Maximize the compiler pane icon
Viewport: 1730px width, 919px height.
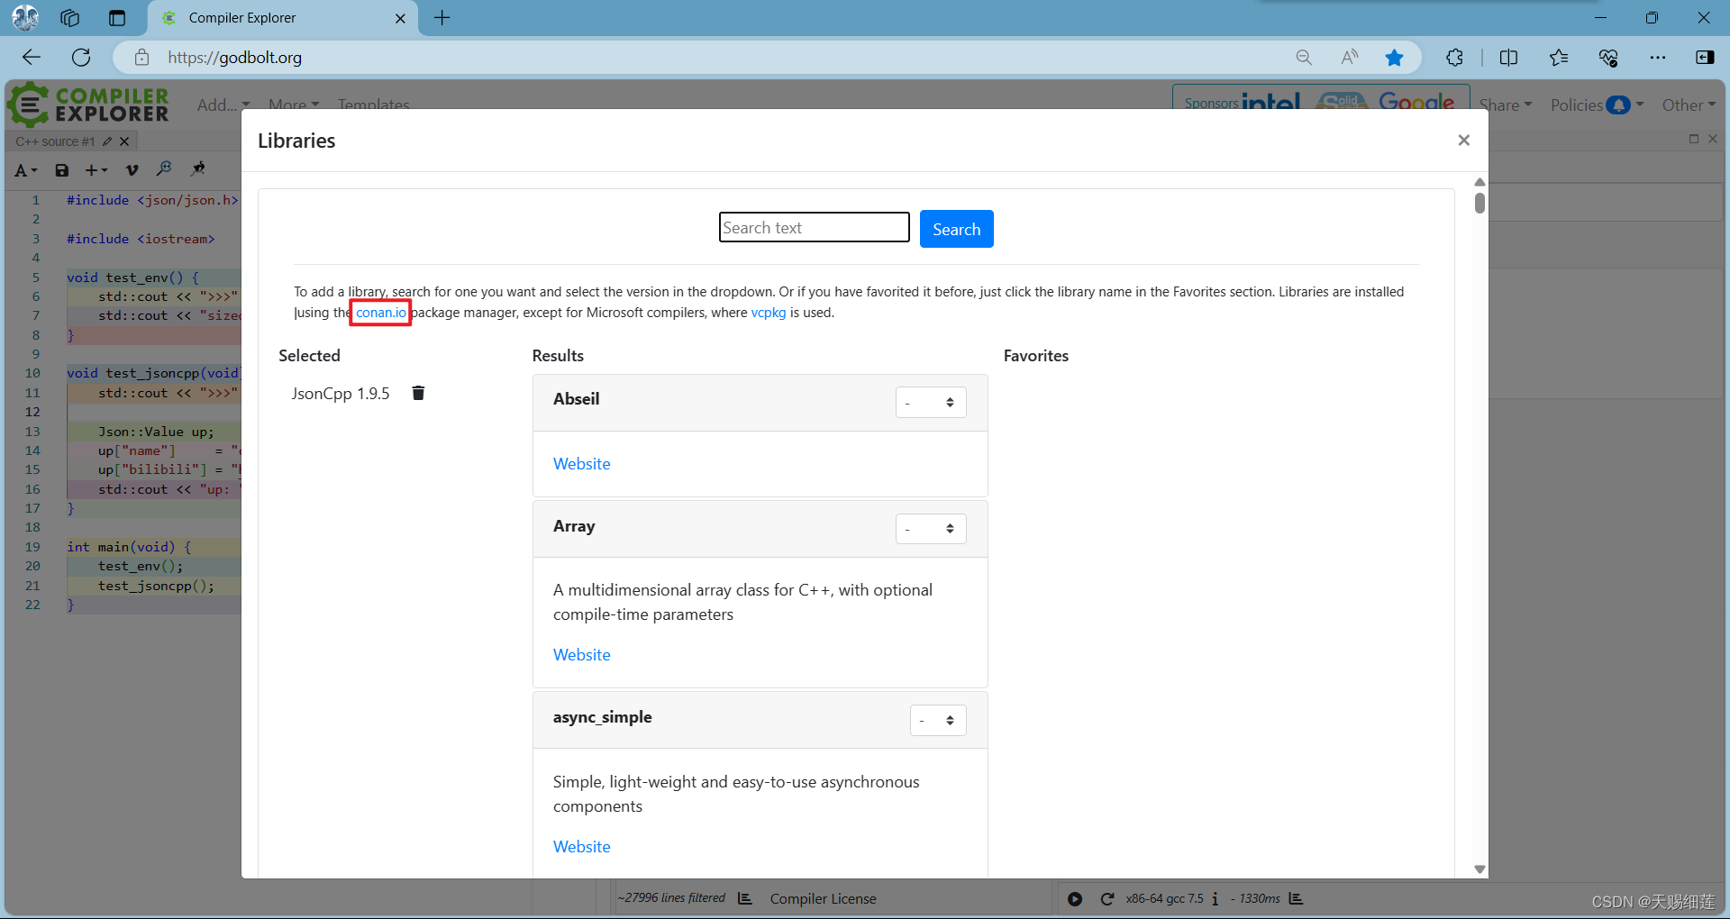(1694, 139)
